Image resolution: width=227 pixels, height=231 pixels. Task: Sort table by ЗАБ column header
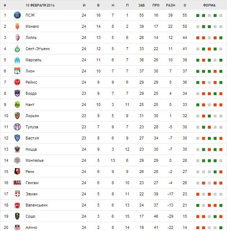point(141,5)
